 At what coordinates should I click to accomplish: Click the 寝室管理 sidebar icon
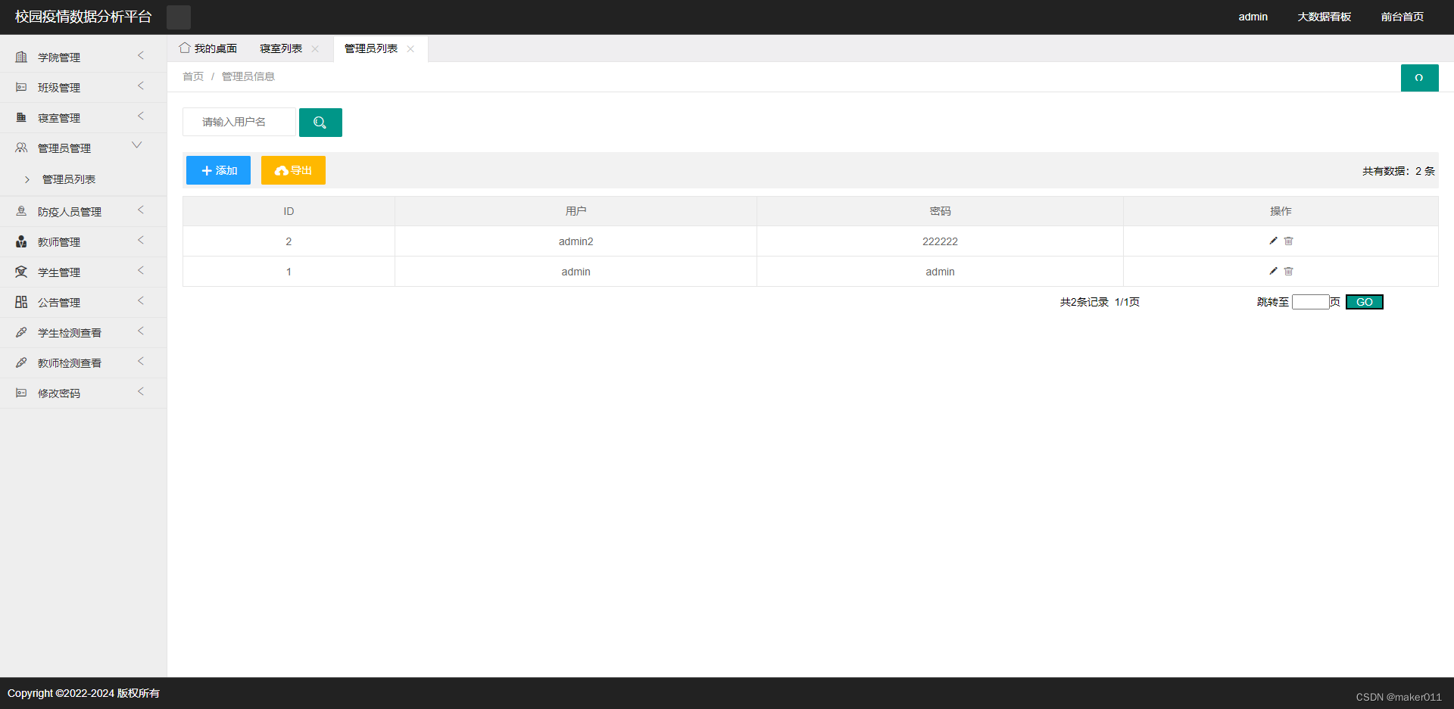[x=21, y=118]
